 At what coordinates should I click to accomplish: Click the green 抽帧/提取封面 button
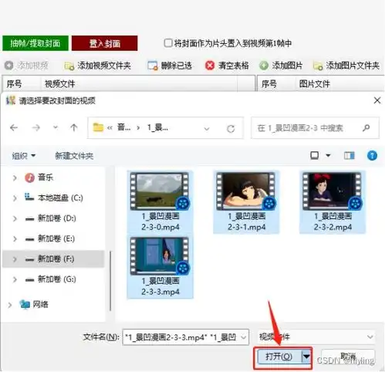coord(35,43)
